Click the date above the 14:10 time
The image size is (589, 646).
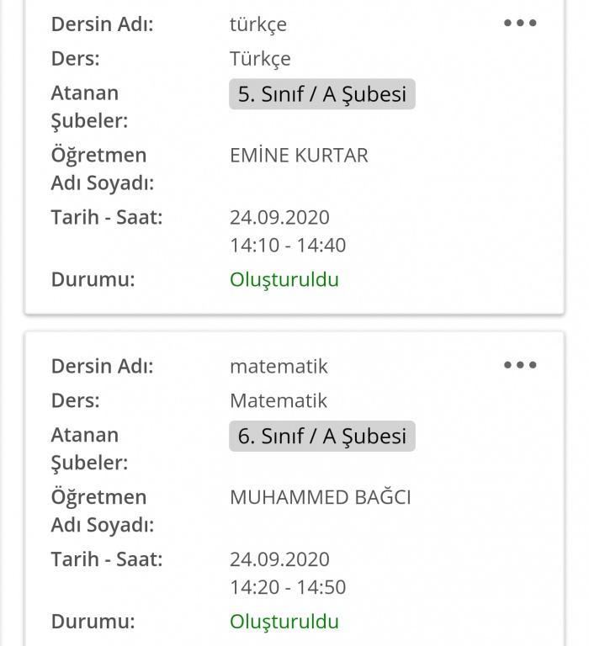click(279, 217)
